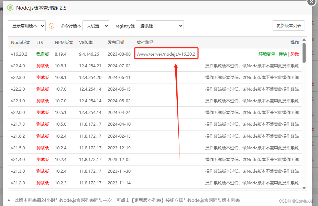Click the date 2024-07-02
Image resolution: width=318 pixels, height=206 pixels.
[119, 66]
